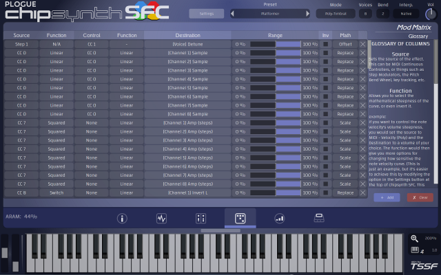
Task: Enable Inv for [Channel 6] Sample row
Action: (326, 96)
